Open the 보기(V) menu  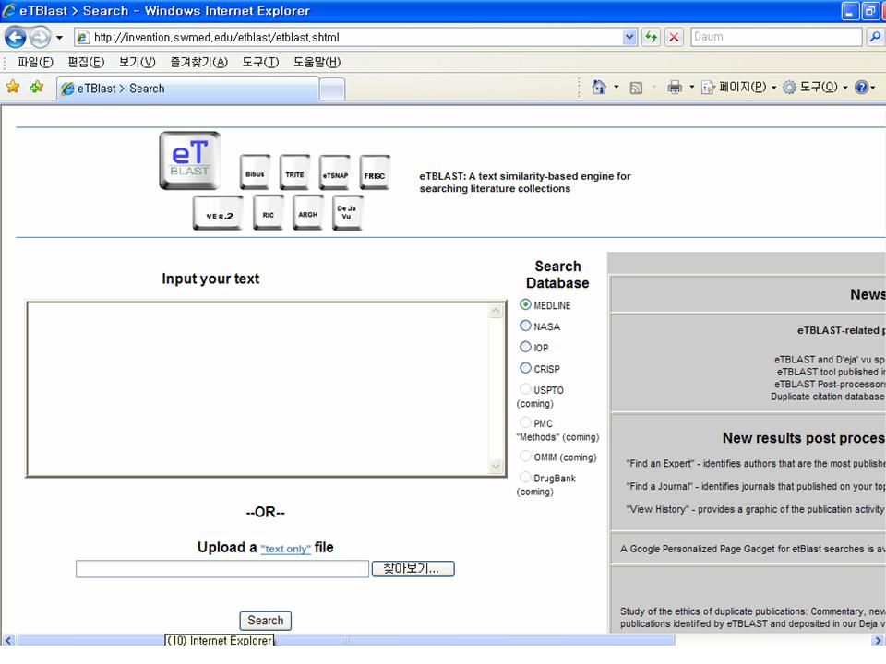click(x=138, y=62)
